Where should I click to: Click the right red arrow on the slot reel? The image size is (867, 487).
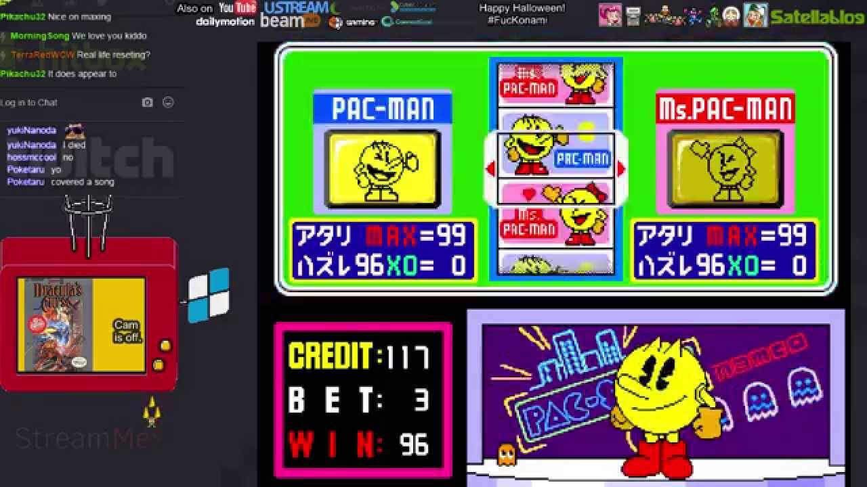click(x=621, y=169)
